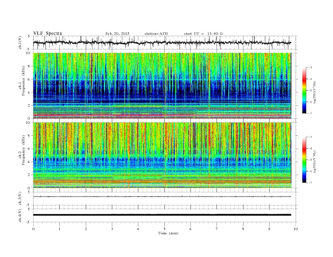The width and height of the screenshot is (333, 257).
Task: Click inside the ch.1 spectrogram panel
Action: pos(162,86)
